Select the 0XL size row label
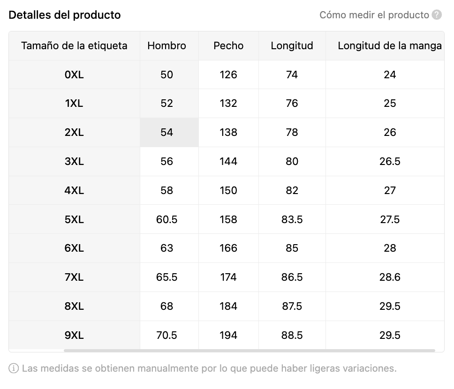 click(74, 75)
